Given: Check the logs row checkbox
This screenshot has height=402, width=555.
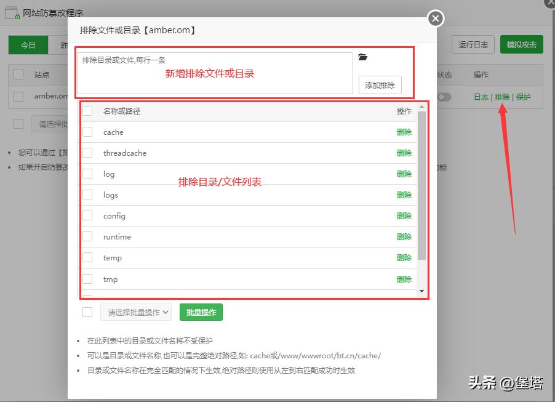Looking at the screenshot, I should [87, 195].
